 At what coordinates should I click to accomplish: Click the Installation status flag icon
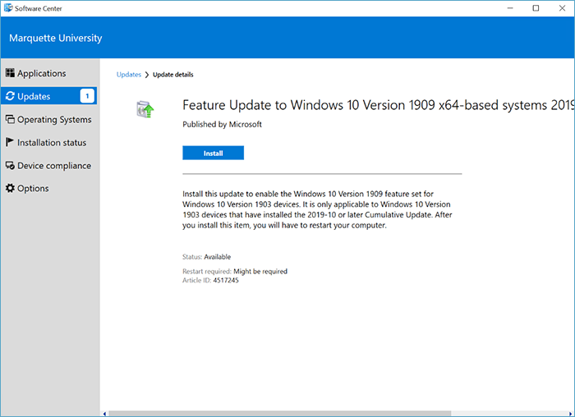(x=10, y=142)
